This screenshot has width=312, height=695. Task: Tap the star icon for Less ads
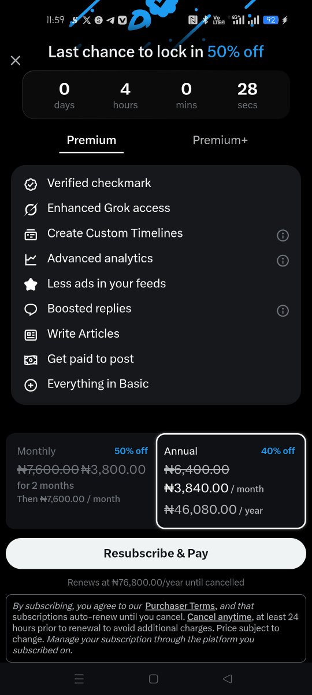[31, 285]
